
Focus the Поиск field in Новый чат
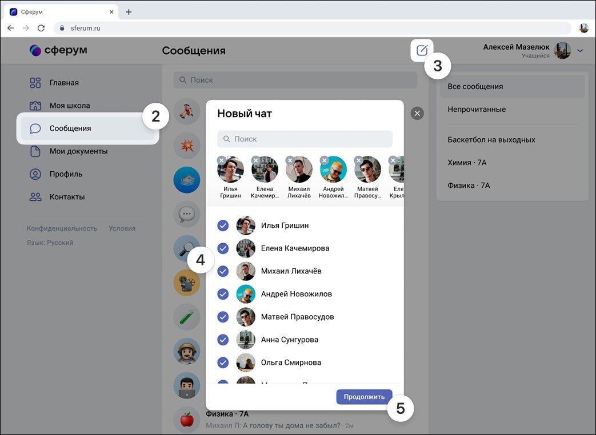point(305,139)
